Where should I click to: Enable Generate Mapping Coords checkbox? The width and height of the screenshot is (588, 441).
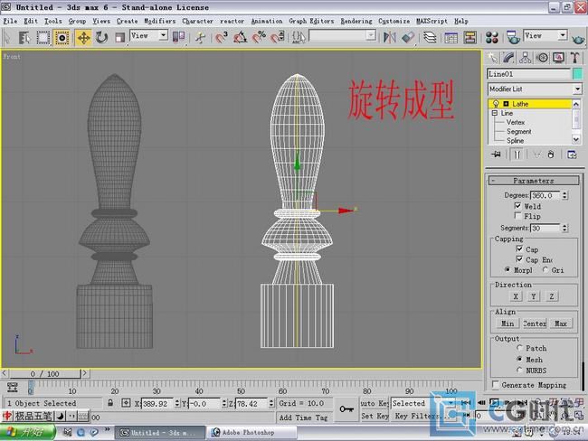click(x=496, y=385)
